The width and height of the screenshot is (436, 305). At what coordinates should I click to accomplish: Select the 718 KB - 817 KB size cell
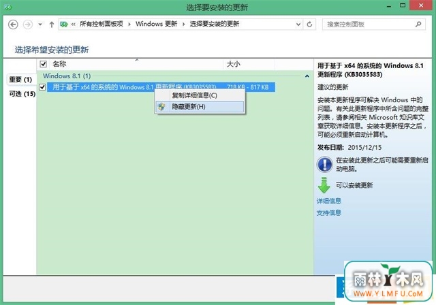click(249, 87)
